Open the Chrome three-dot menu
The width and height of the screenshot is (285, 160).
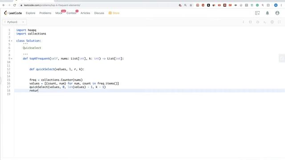(281, 5)
